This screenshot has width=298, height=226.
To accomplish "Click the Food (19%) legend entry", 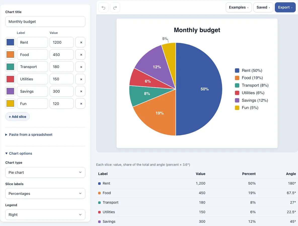I will point(249,78).
